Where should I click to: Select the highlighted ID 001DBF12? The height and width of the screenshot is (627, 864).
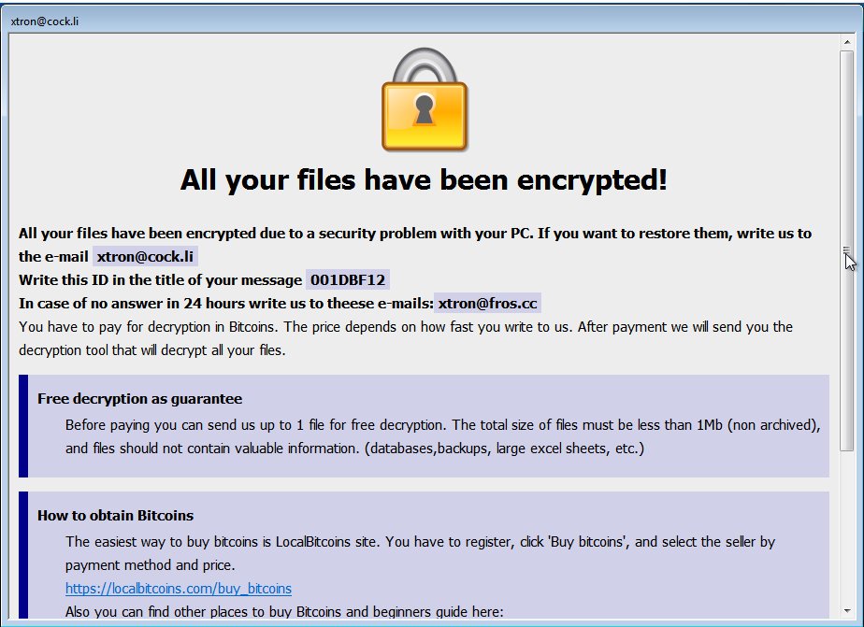click(348, 279)
